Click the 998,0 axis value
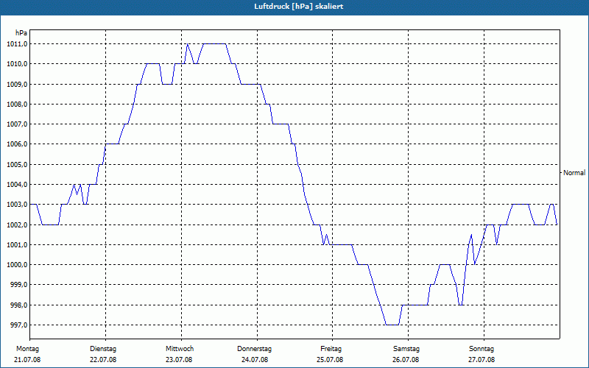 coord(18,305)
